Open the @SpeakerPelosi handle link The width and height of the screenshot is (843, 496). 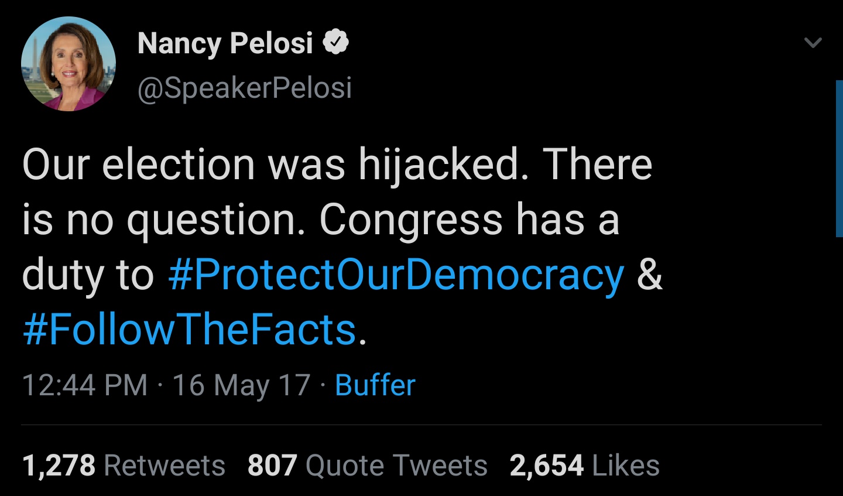pyautogui.click(x=245, y=88)
